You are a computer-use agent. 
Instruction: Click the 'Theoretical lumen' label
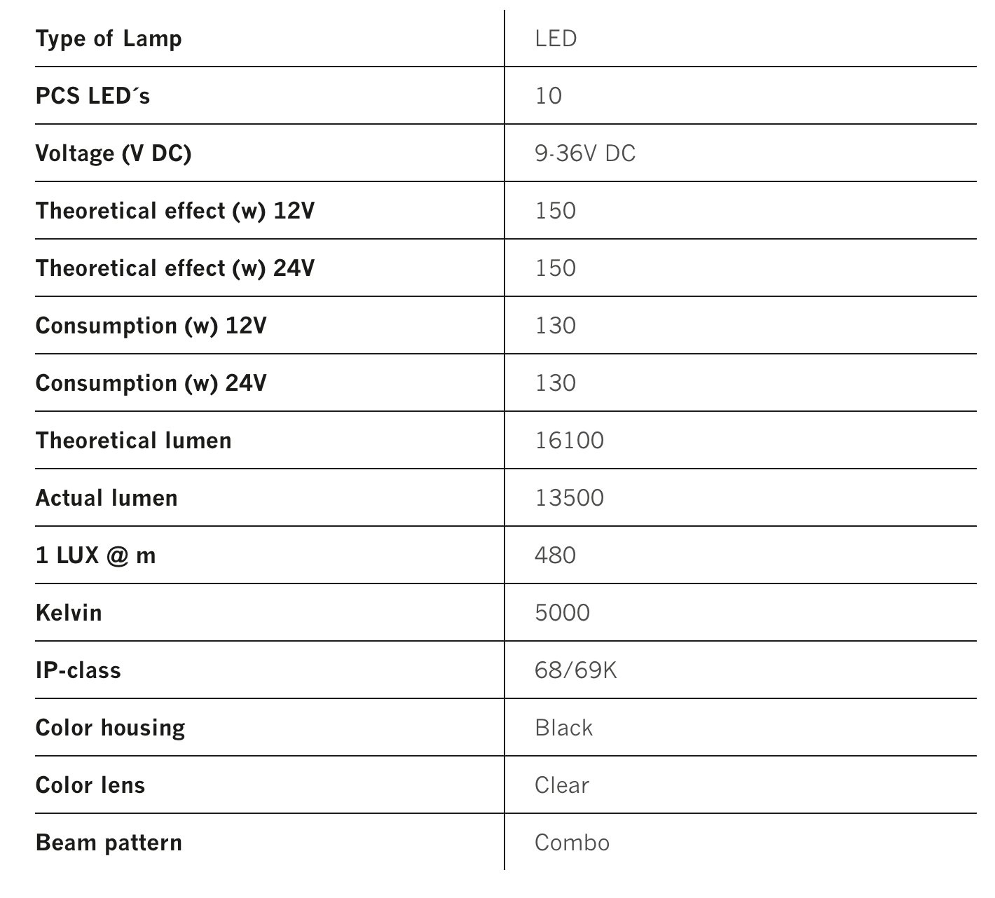coord(133,441)
